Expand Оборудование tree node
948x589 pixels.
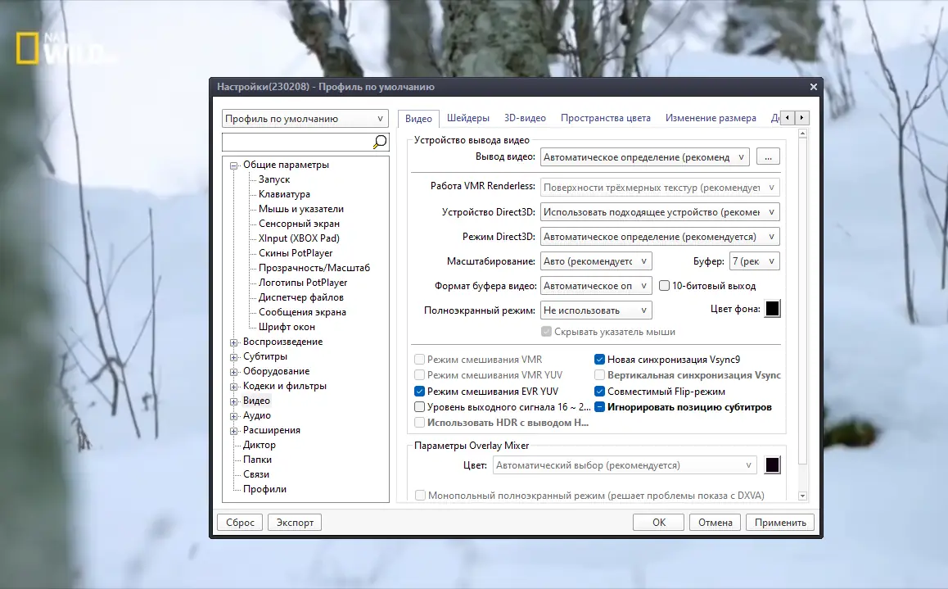point(234,372)
